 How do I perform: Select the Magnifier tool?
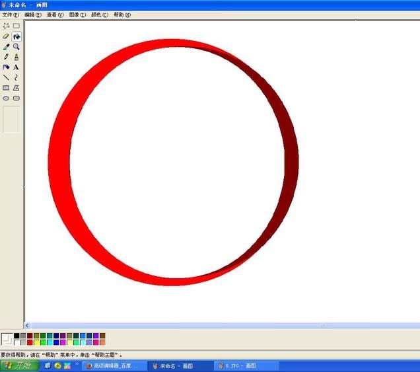coord(17,47)
